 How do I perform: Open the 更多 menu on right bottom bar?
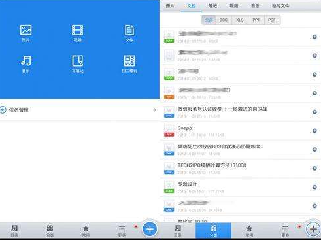point(285,231)
